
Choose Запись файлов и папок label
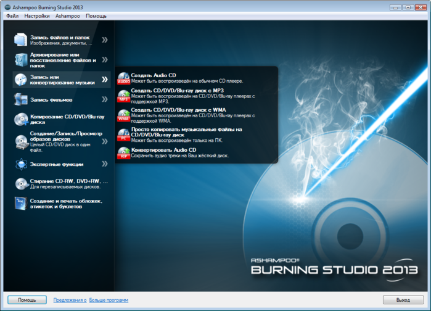(x=60, y=38)
